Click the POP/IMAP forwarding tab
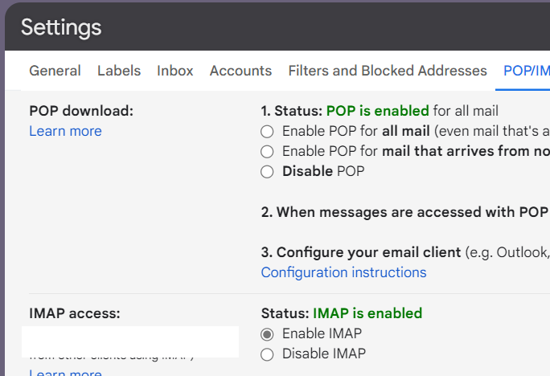The image size is (550, 376). 526,71
